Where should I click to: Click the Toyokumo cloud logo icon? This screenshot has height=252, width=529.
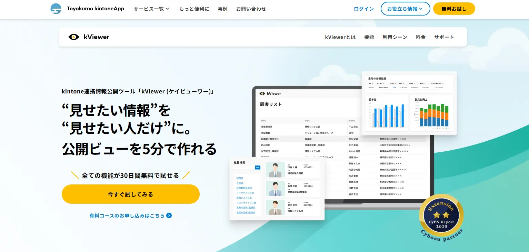(x=56, y=9)
